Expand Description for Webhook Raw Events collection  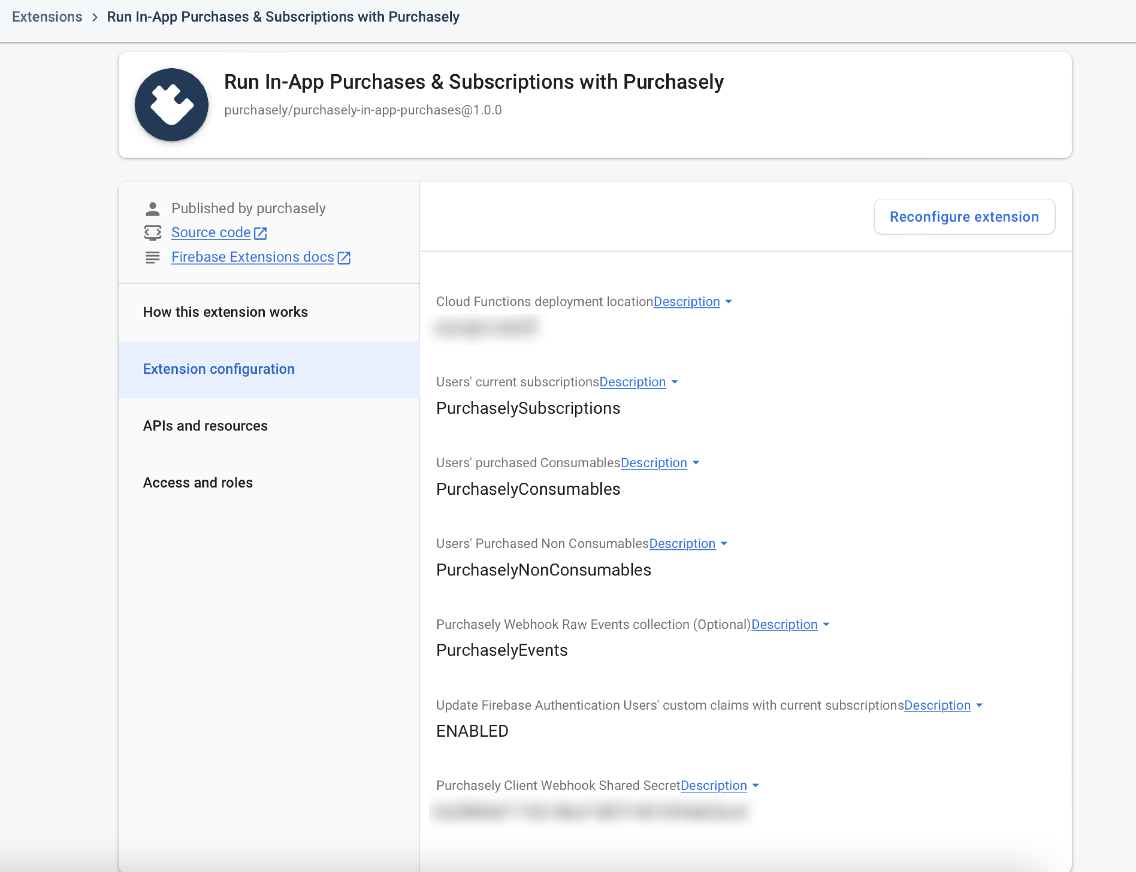click(x=784, y=624)
